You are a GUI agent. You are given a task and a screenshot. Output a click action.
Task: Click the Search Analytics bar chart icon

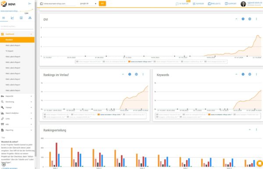(x=2, y=113)
